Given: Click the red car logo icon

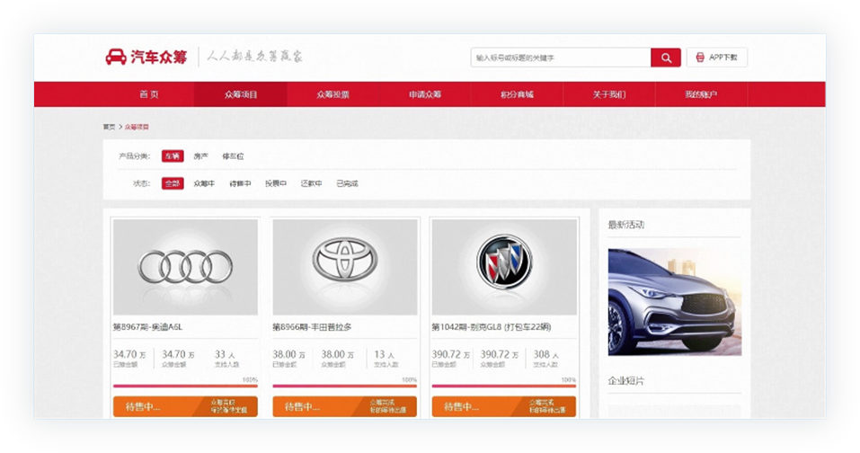Looking at the screenshot, I should 116,58.
